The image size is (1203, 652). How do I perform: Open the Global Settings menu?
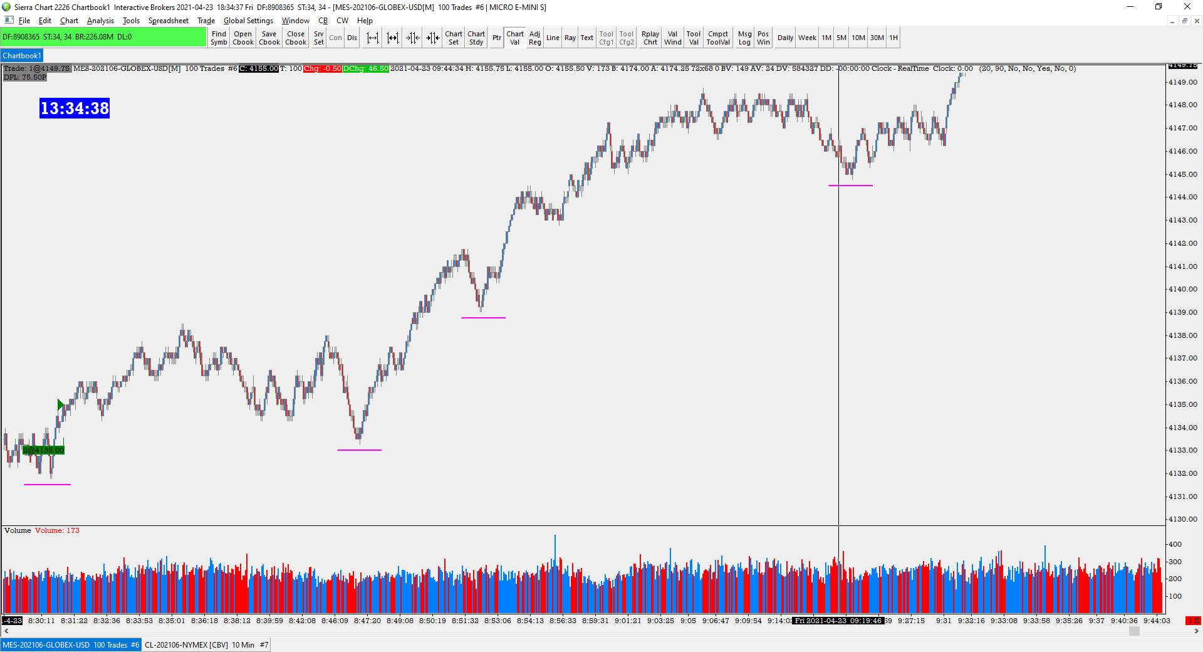tap(248, 21)
